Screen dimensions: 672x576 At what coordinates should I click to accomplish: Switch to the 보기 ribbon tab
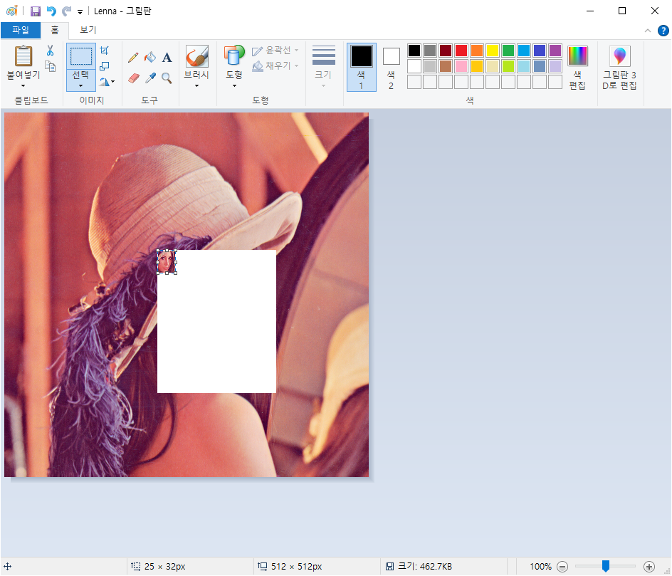coord(88,30)
